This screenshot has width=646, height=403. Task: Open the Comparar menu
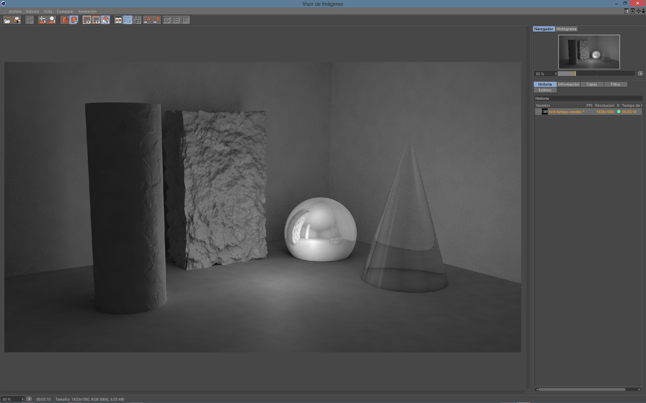point(65,11)
